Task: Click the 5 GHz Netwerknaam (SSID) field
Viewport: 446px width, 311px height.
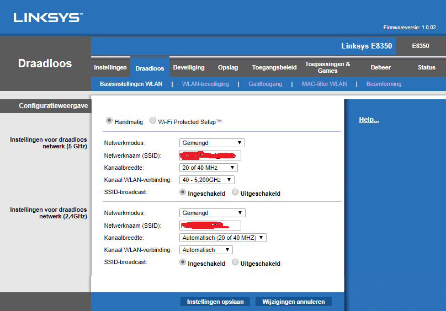Action: tap(210, 155)
